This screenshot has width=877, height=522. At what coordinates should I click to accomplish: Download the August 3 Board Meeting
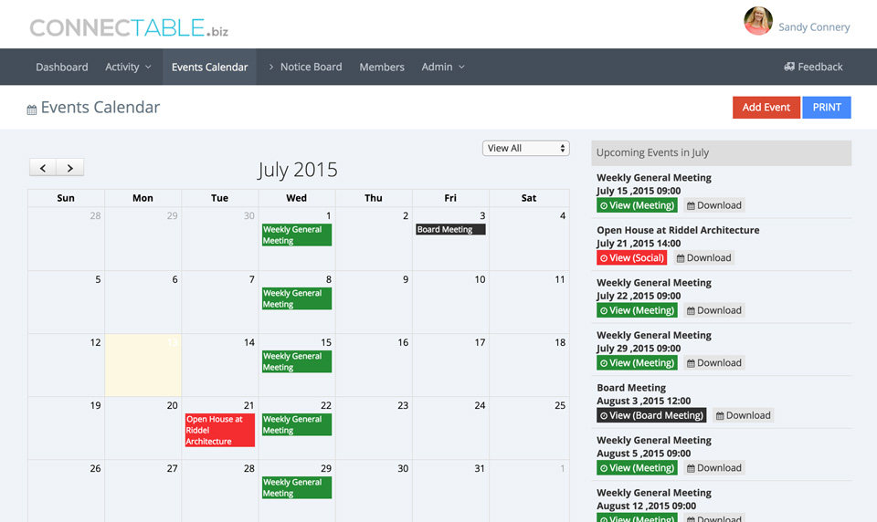point(743,415)
